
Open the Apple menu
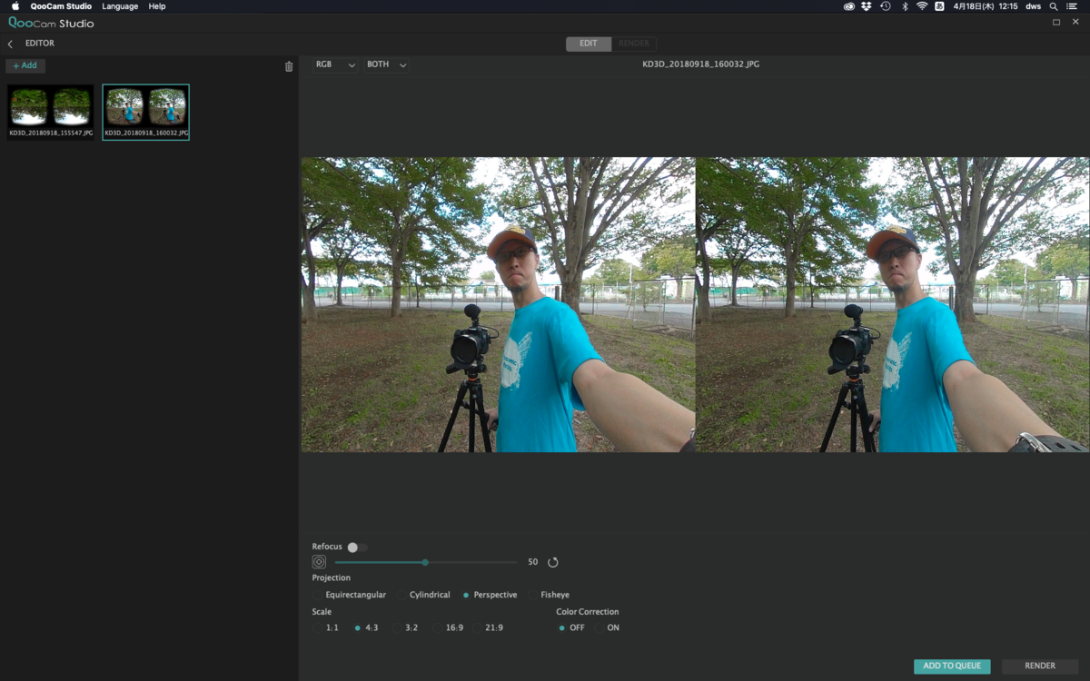tap(15, 6)
